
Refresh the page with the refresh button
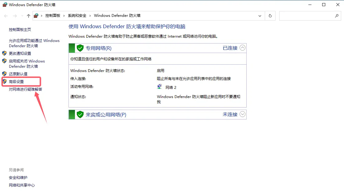pyautogui.click(x=270, y=16)
